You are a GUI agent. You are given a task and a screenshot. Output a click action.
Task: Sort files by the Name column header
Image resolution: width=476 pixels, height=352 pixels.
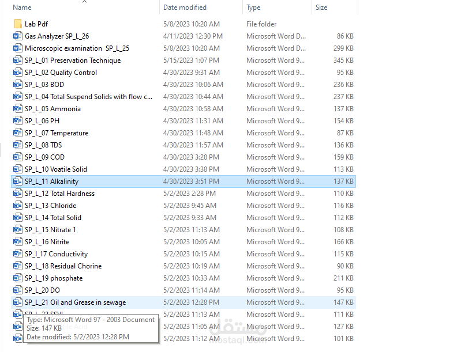tap(22, 7)
